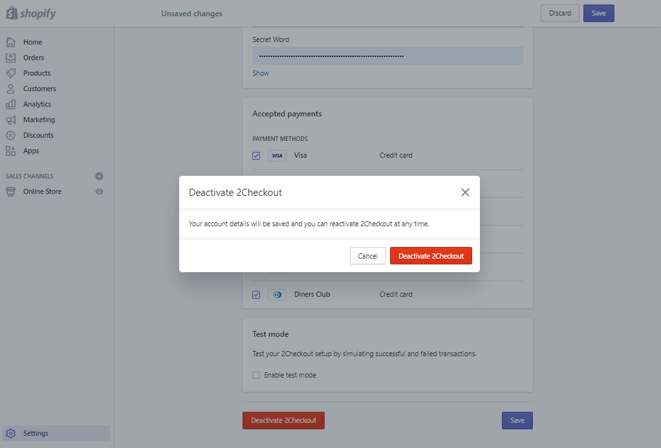Toggle the Visa payment checkbox
This screenshot has width=661, height=448.
256,156
